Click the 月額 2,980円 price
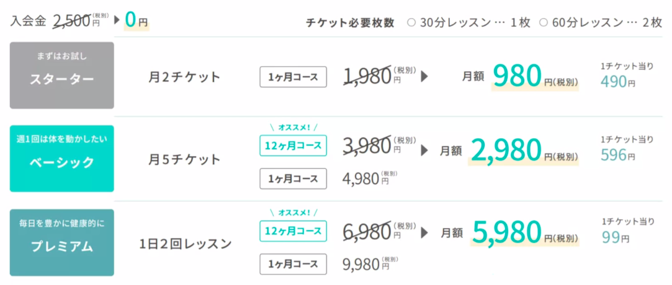Image resolution: width=672 pixels, height=285 pixels. pyautogui.click(x=509, y=151)
